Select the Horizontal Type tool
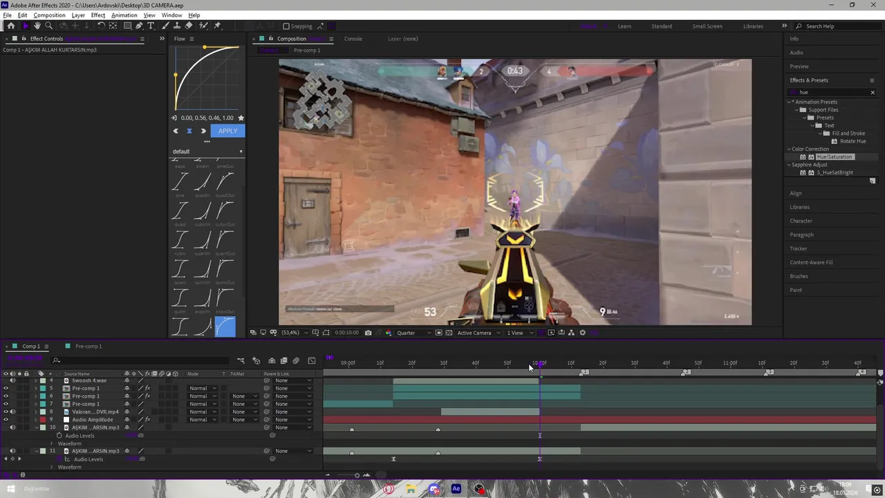 click(151, 26)
